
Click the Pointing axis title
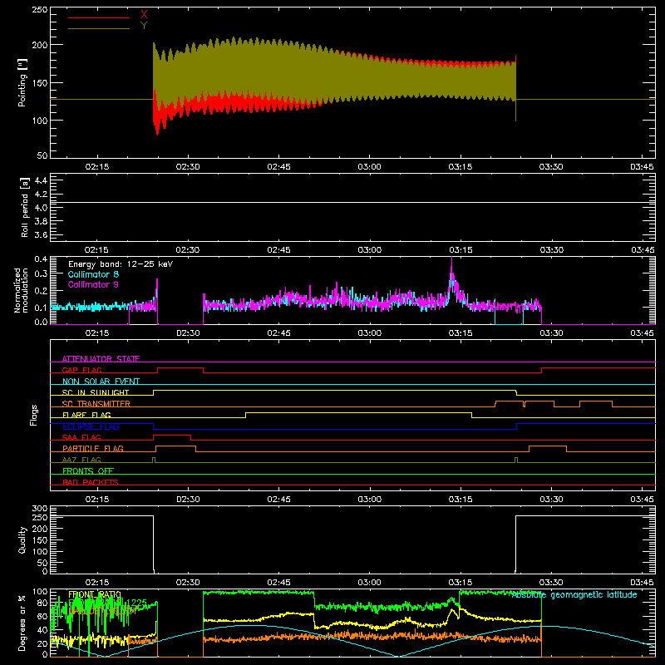tap(22, 82)
